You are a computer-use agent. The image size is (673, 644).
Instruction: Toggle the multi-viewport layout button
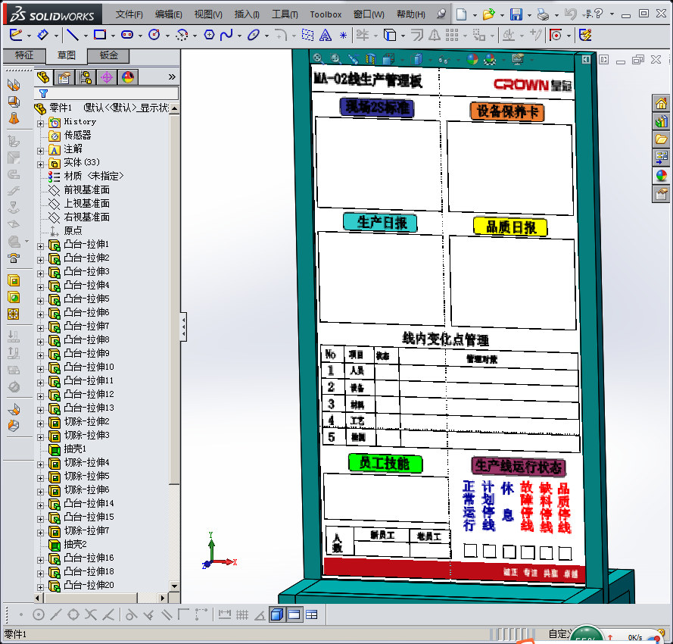(312, 614)
